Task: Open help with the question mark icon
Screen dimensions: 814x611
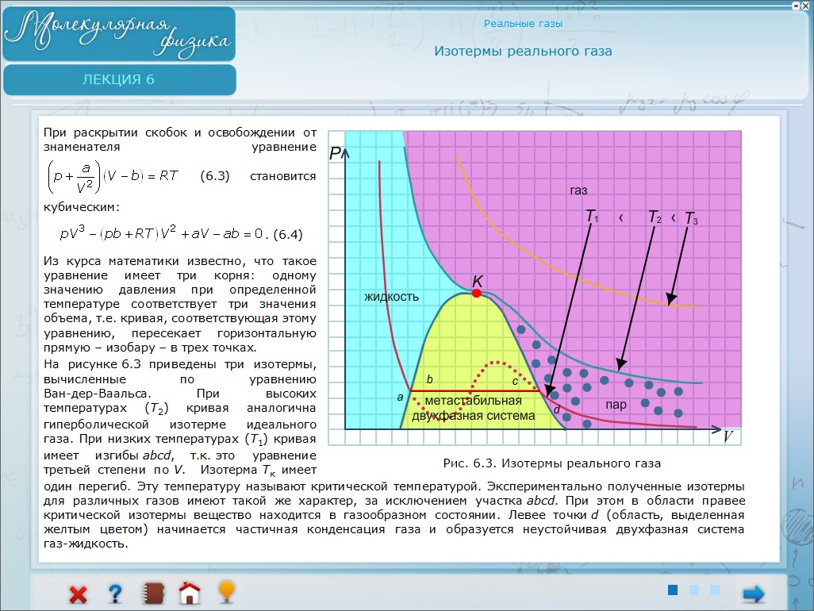Action: (x=115, y=594)
